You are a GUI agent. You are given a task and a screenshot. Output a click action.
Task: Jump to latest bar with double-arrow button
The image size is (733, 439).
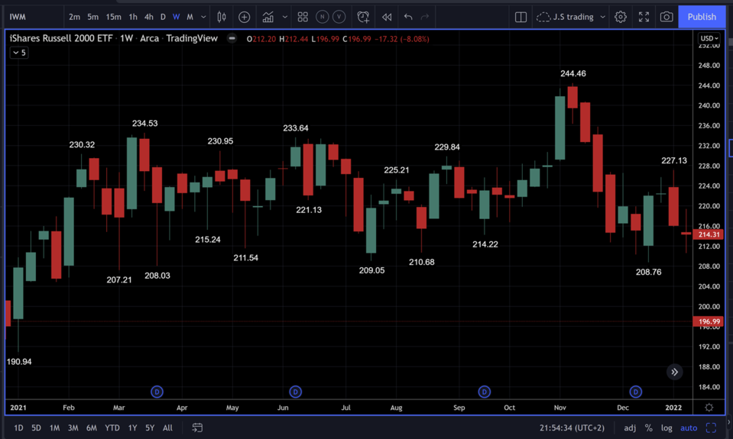[675, 373]
